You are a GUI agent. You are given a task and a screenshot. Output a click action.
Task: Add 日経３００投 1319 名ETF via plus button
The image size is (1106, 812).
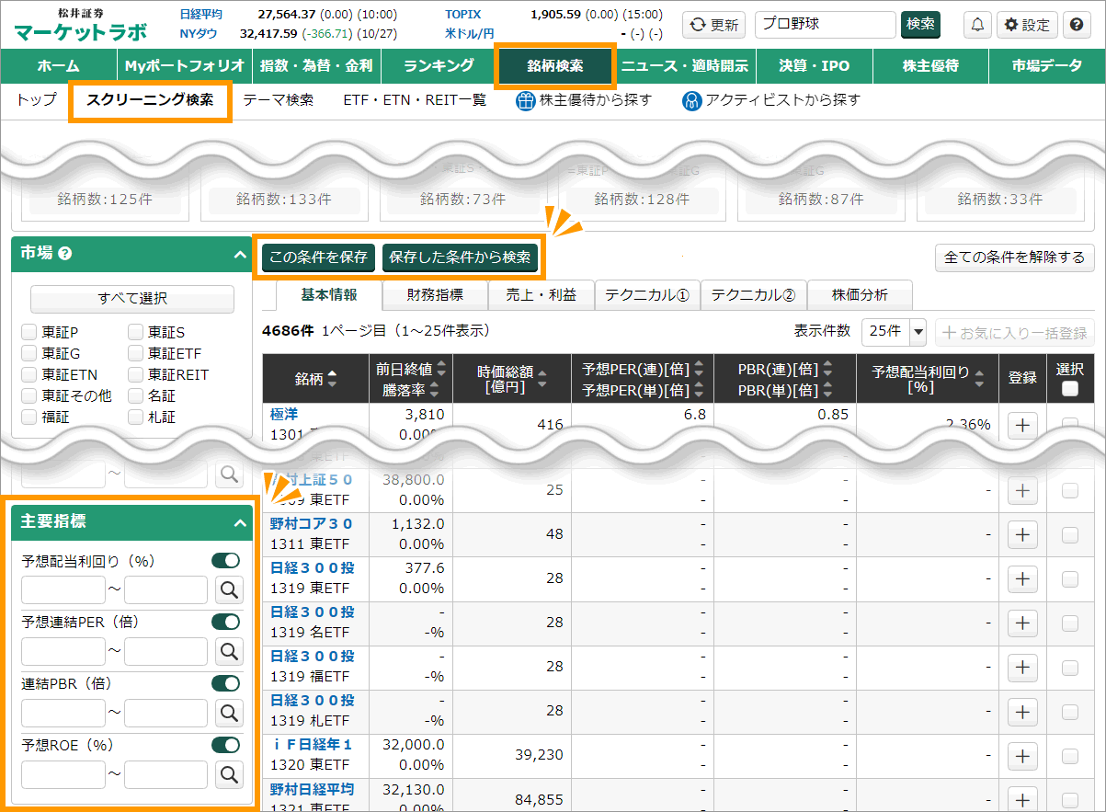pos(1022,623)
